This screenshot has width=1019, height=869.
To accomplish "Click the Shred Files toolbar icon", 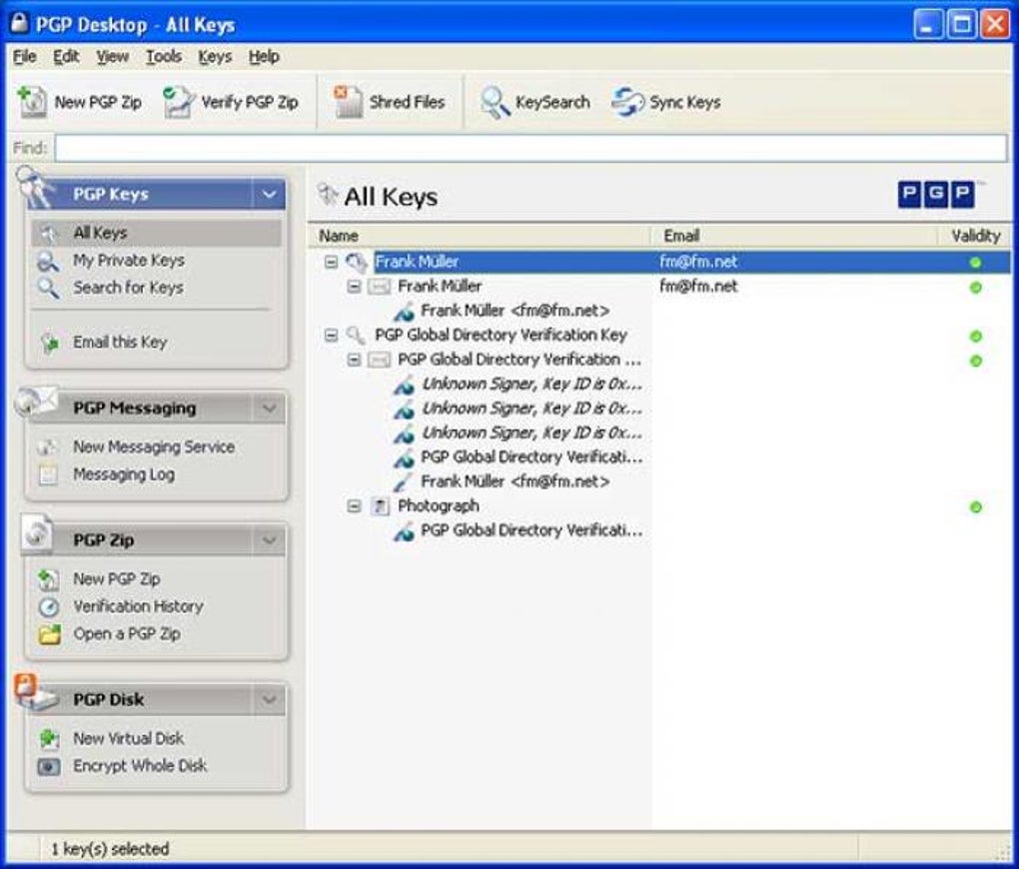I will pyautogui.click(x=349, y=102).
